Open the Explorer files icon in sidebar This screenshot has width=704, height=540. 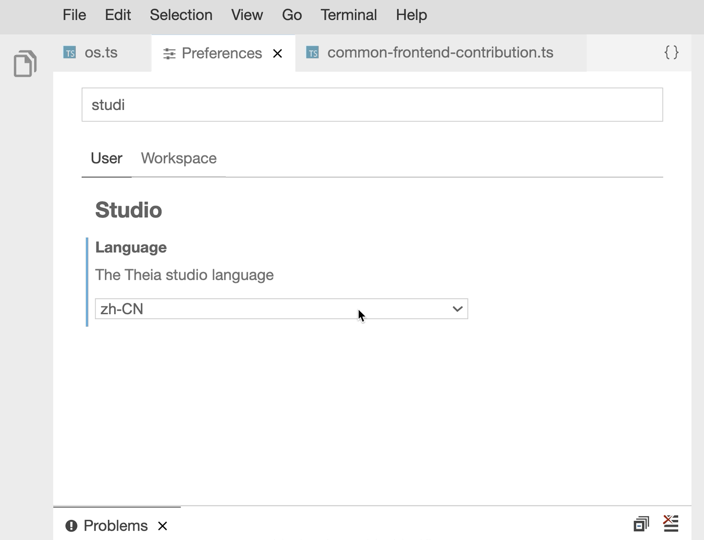[x=25, y=64]
